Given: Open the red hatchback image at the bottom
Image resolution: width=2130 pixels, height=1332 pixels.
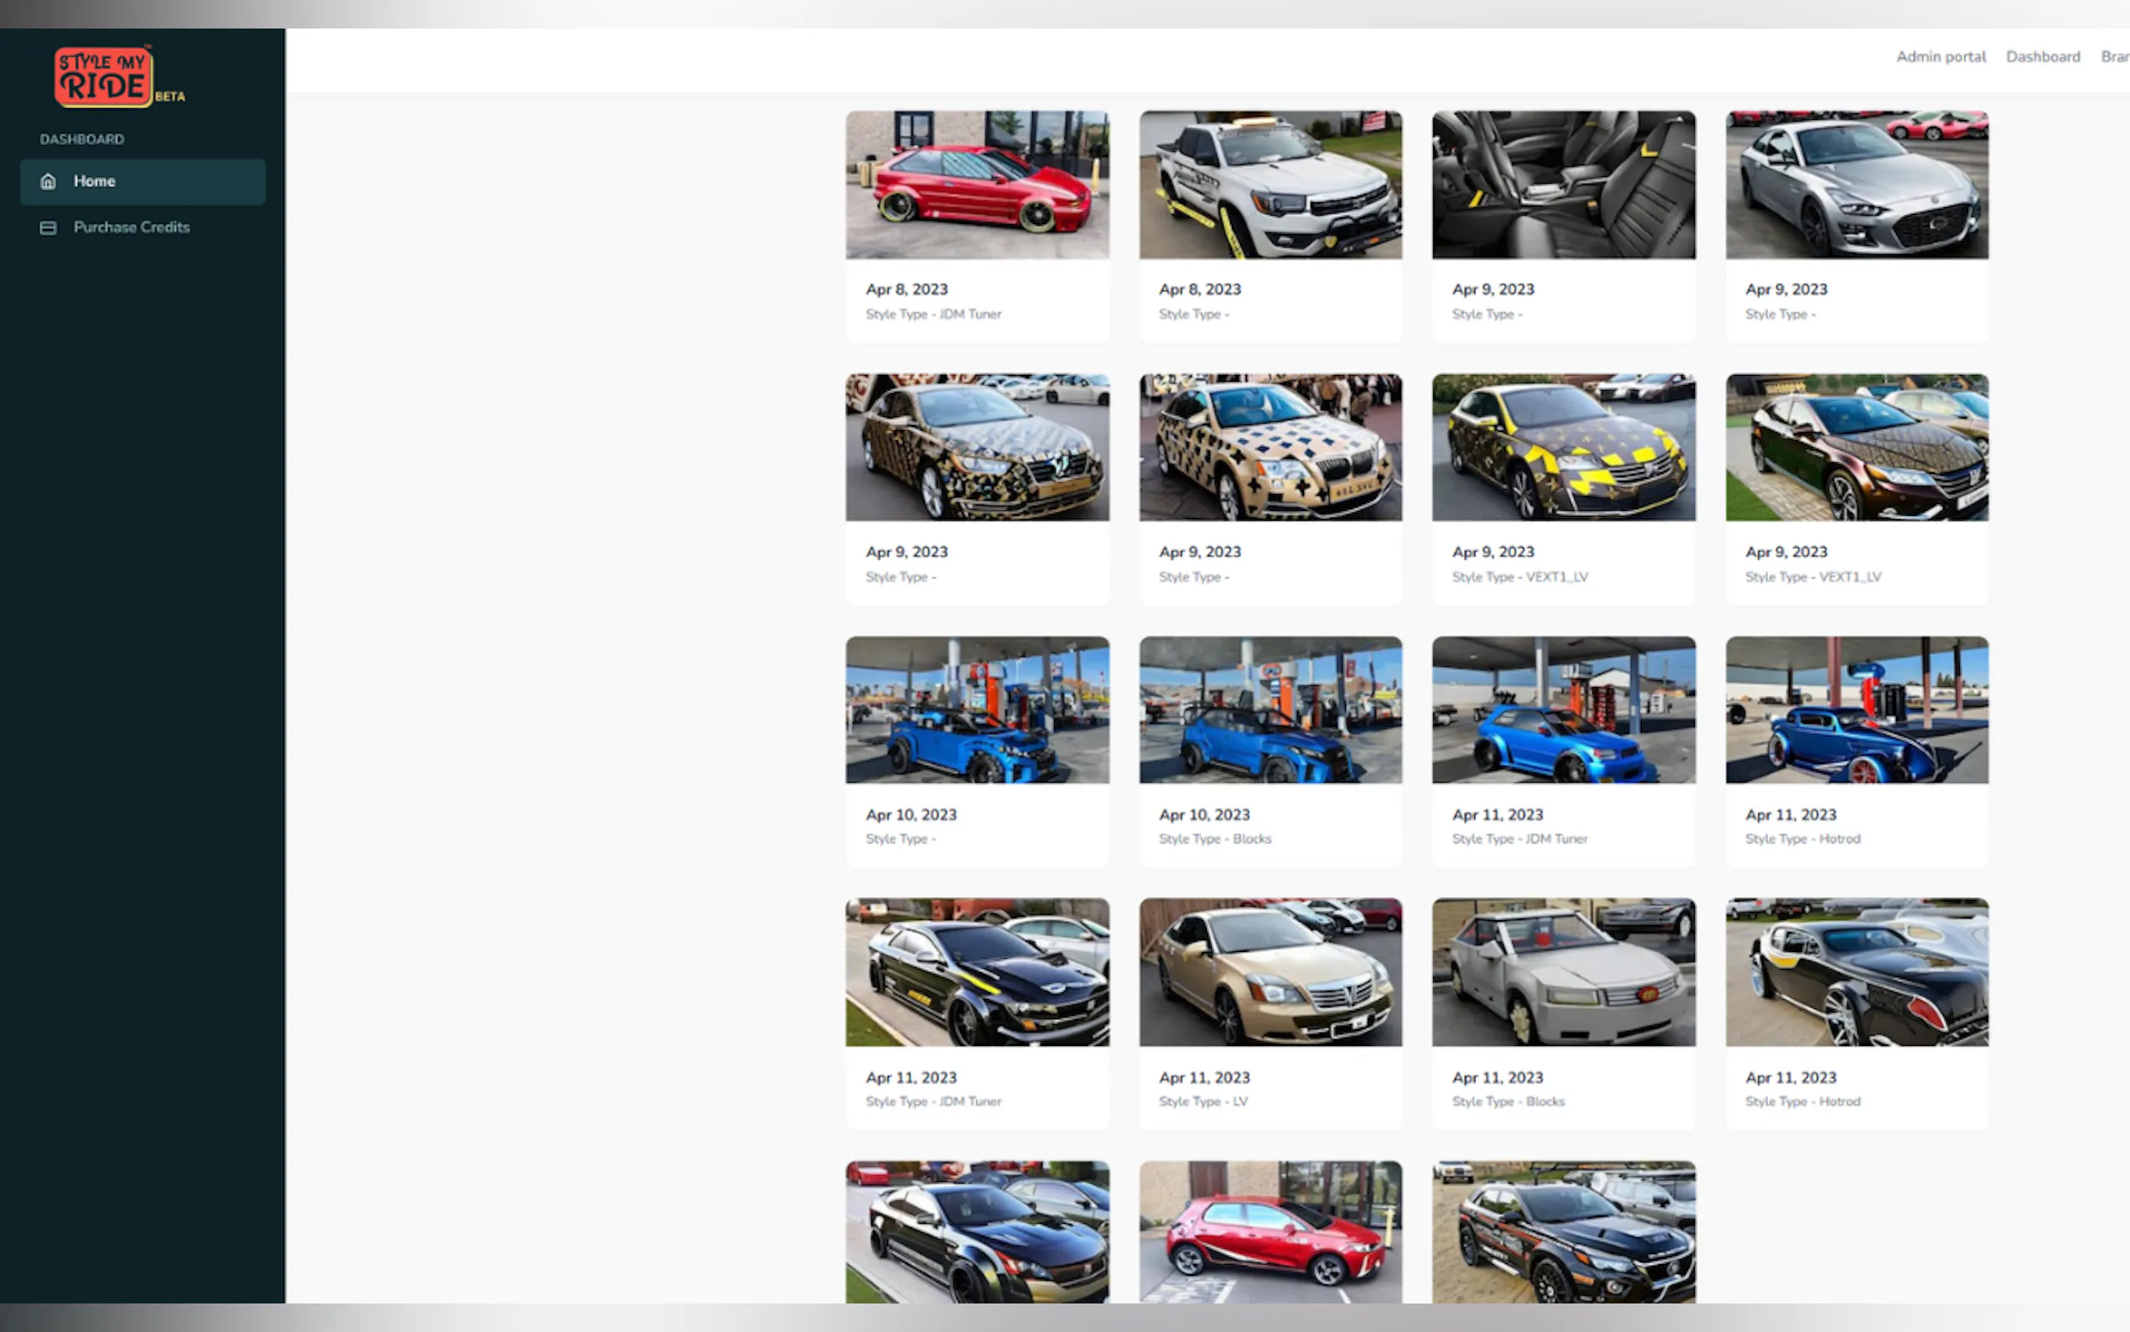Looking at the screenshot, I should 1270,1233.
